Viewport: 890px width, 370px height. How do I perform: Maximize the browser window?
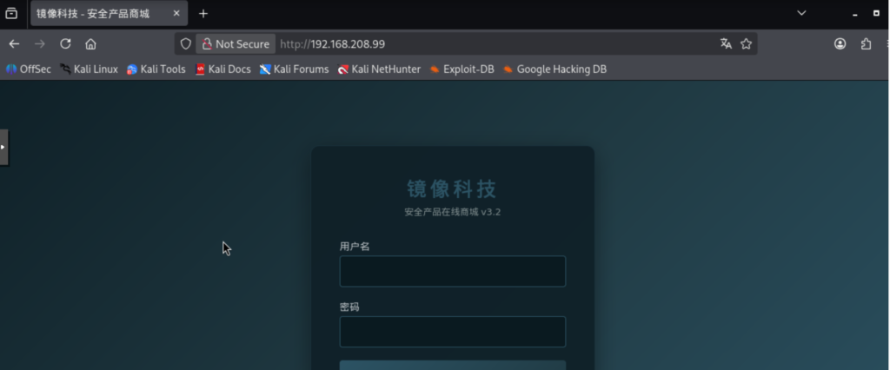876,13
